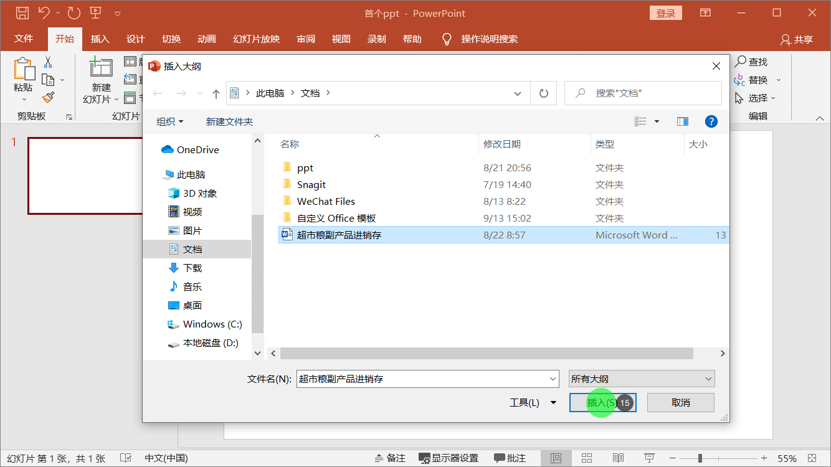Click the 操作说明搜索 lightbulb search box
The width and height of the screenshot is (831, 467).
(480, 39)
